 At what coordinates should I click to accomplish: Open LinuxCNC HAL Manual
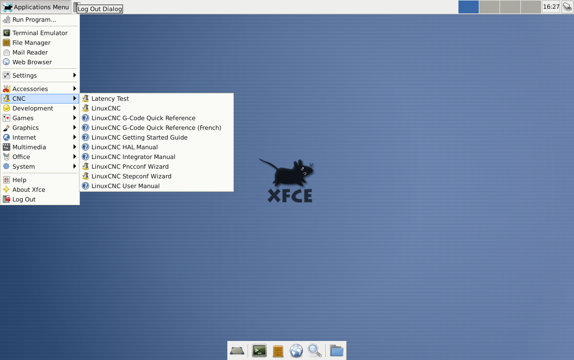pos(157,147)
